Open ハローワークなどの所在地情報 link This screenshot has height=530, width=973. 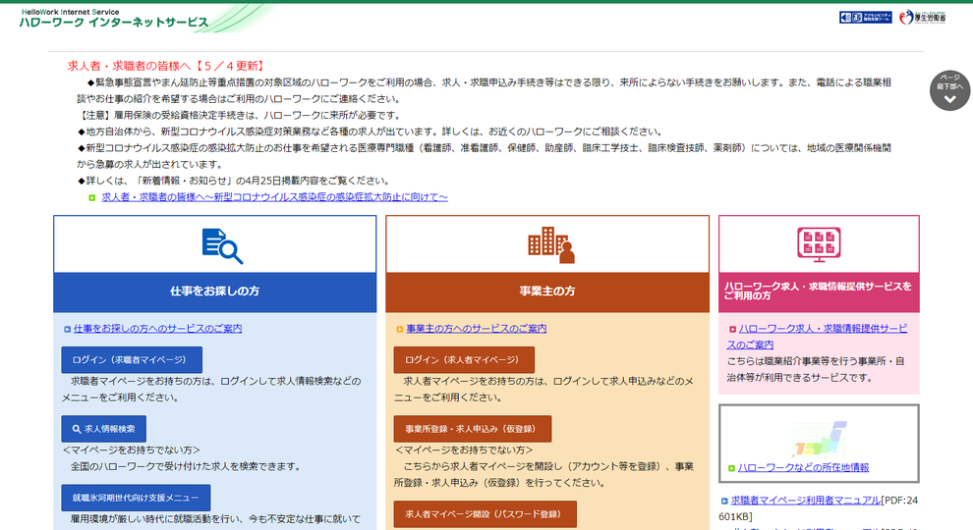point(804,467)
